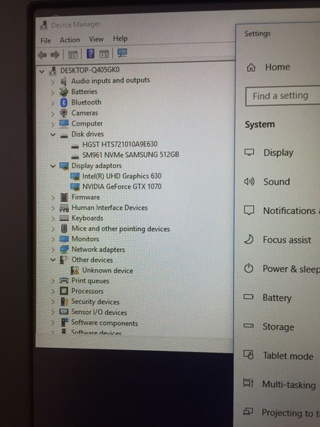320x427 pixels.
Task: Select SM961 NVMe SAMSUNG 512GB drive
Action: 131,154
